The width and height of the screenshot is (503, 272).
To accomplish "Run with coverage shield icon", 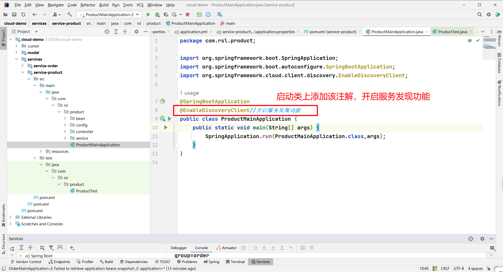I will tap(166, 14).
